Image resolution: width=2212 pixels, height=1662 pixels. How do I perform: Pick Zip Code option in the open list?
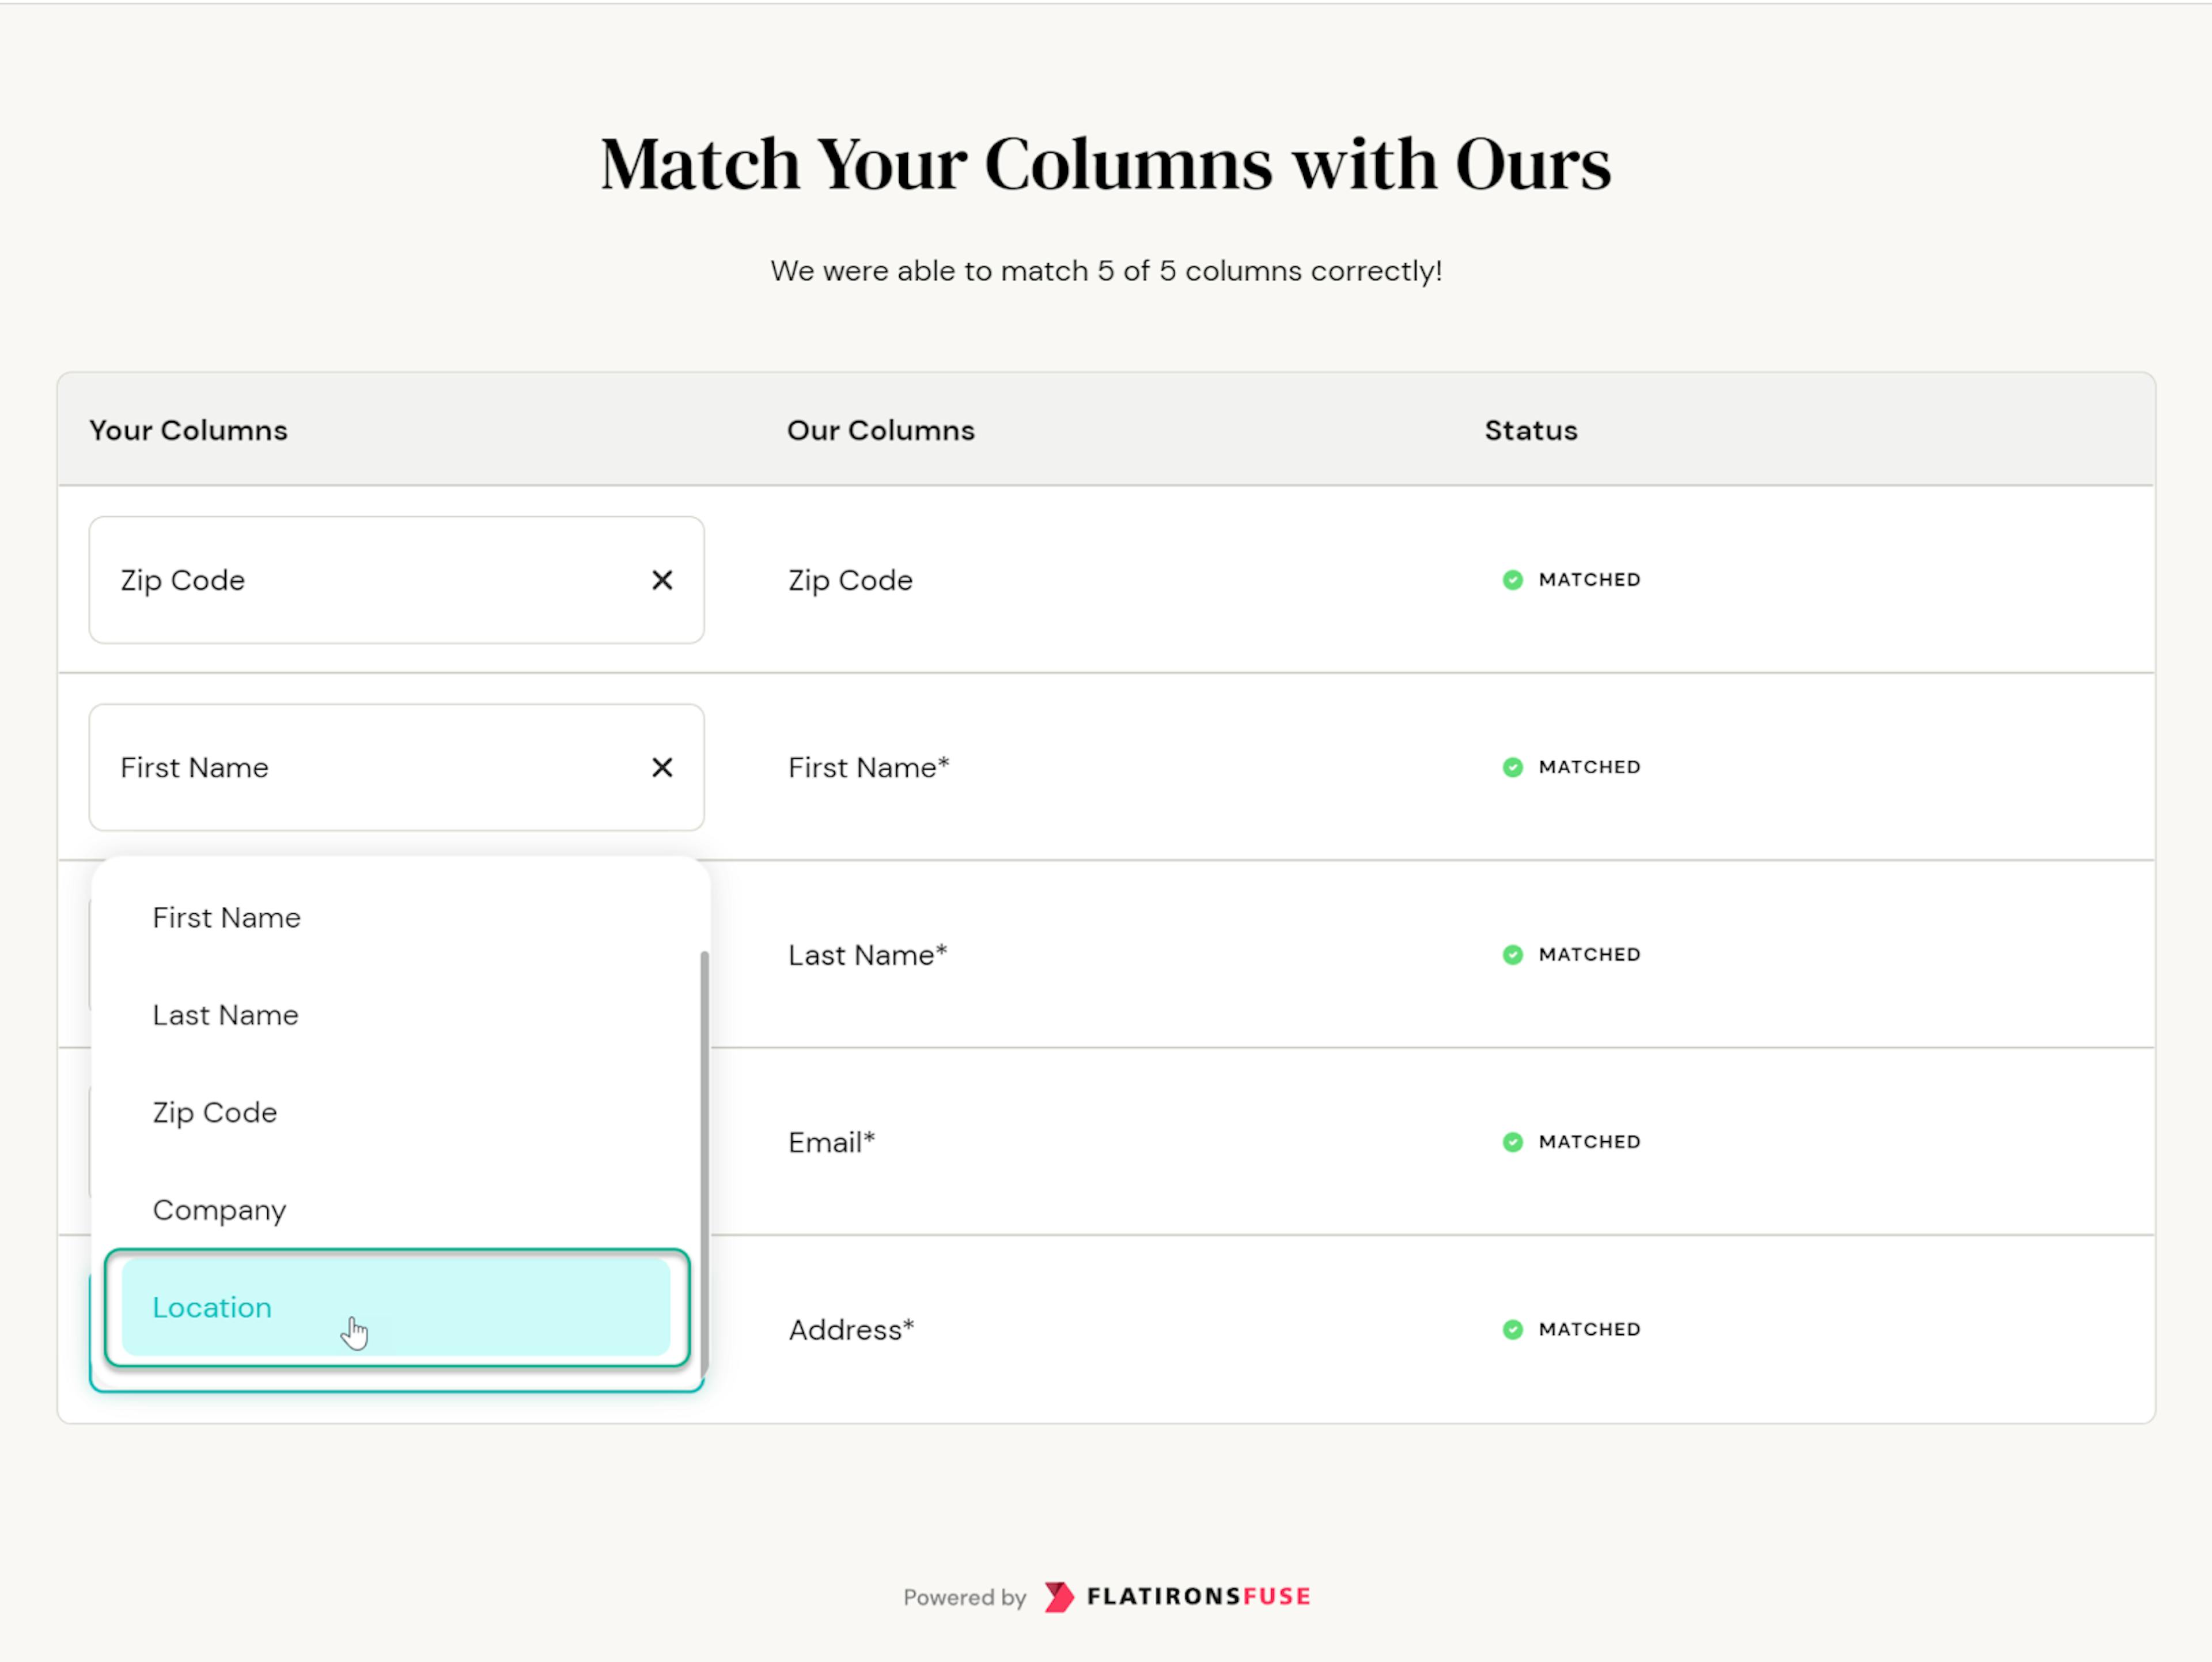[215, 1113]
